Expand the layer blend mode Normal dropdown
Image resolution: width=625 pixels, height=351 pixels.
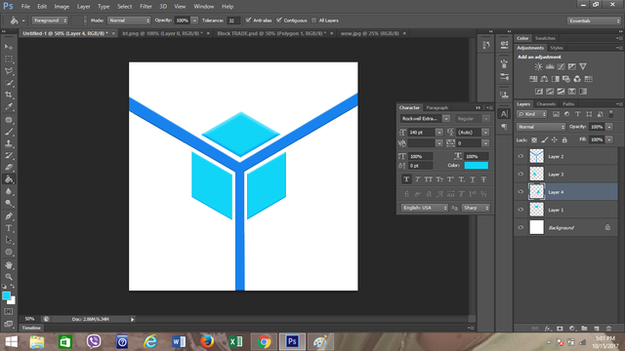541,127
